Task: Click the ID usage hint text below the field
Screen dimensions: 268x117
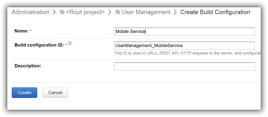Action: pos(187,53)
